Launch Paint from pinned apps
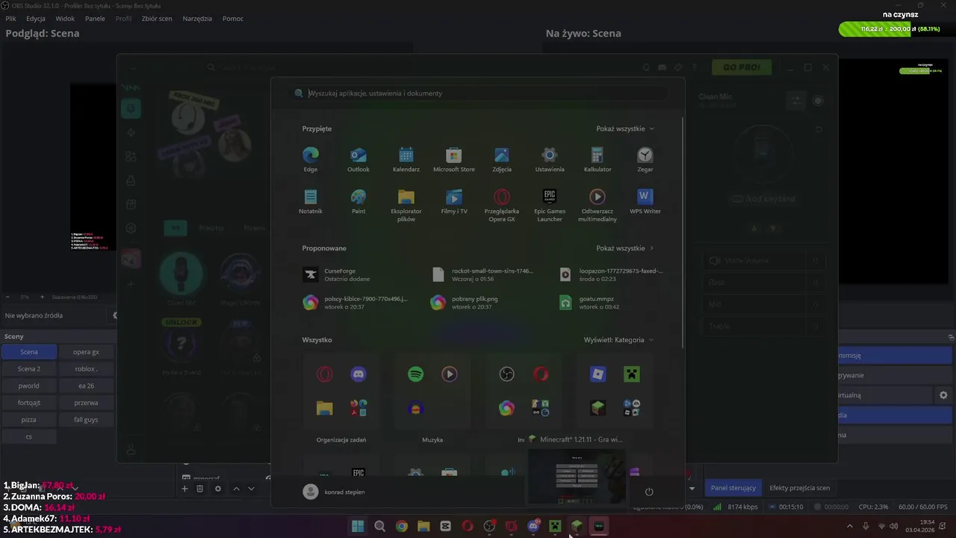Image resolution: width=956 pixels, height=538 pixels. (x=358, y=202)
